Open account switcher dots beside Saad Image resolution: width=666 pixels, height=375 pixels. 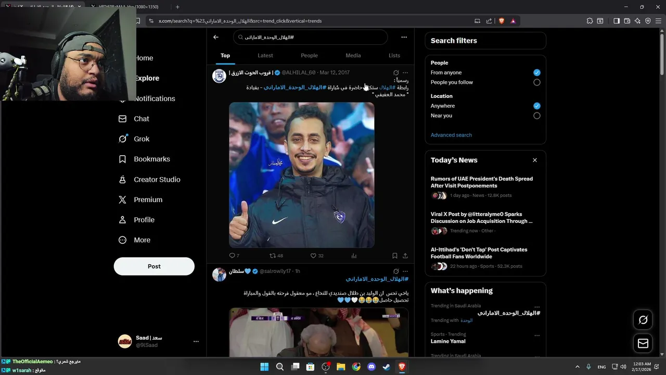[x=196, y=342]
